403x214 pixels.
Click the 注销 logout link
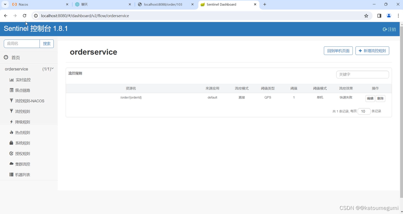coord(389,29)
